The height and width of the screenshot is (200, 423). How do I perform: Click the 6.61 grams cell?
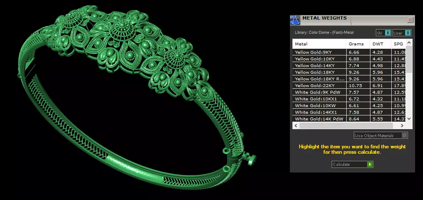tap(358, 106)
